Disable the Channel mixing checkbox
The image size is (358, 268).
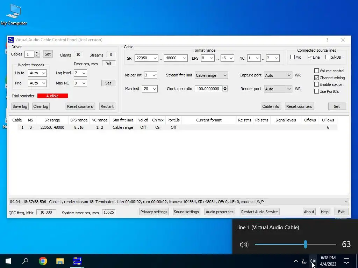pyautogui.click(x=316, y=78)
